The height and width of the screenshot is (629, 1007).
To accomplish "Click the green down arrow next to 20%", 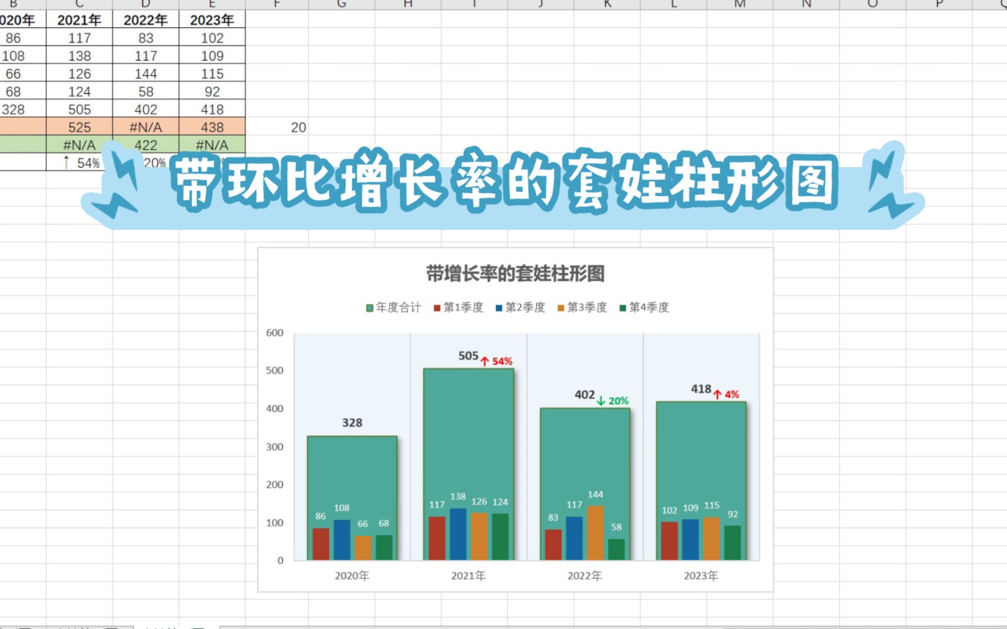I will coord(601,401).
